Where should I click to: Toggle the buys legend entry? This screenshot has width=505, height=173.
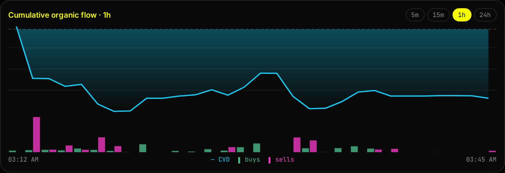click(x=249, y=160)
